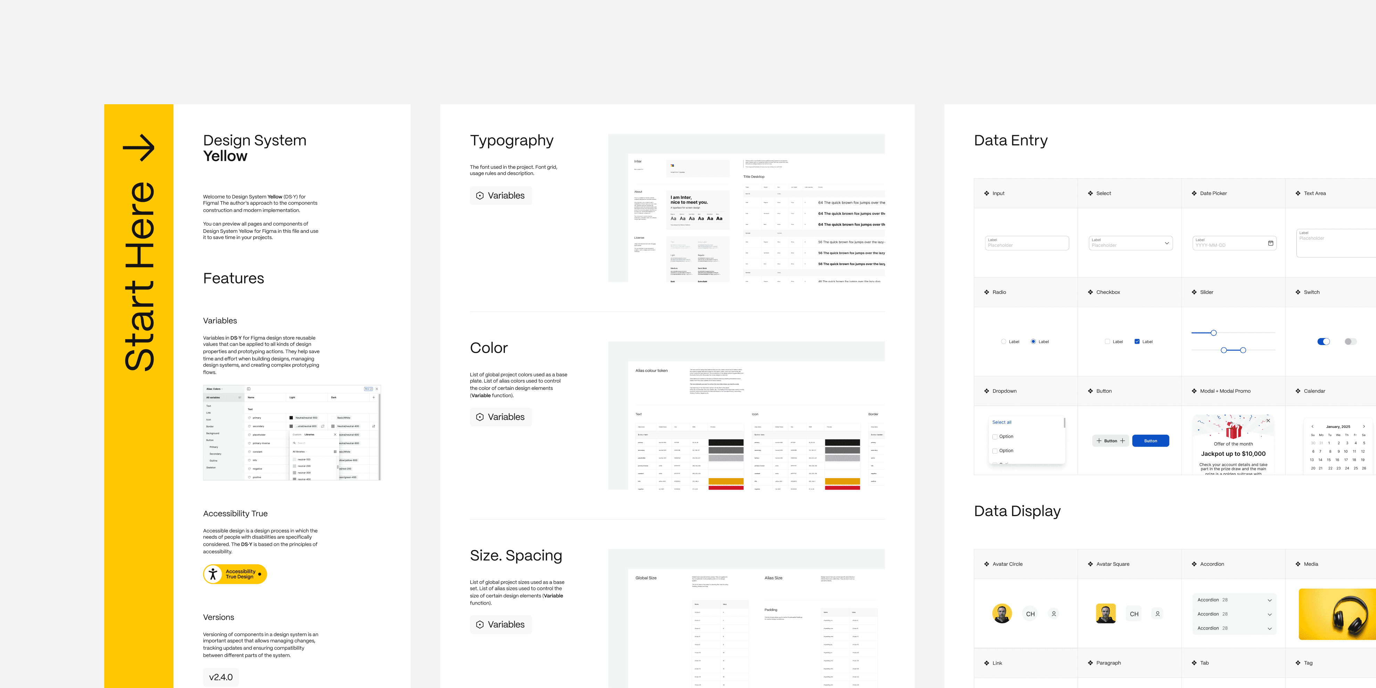Expand the first Accordion 28 row

[1269, 600]
